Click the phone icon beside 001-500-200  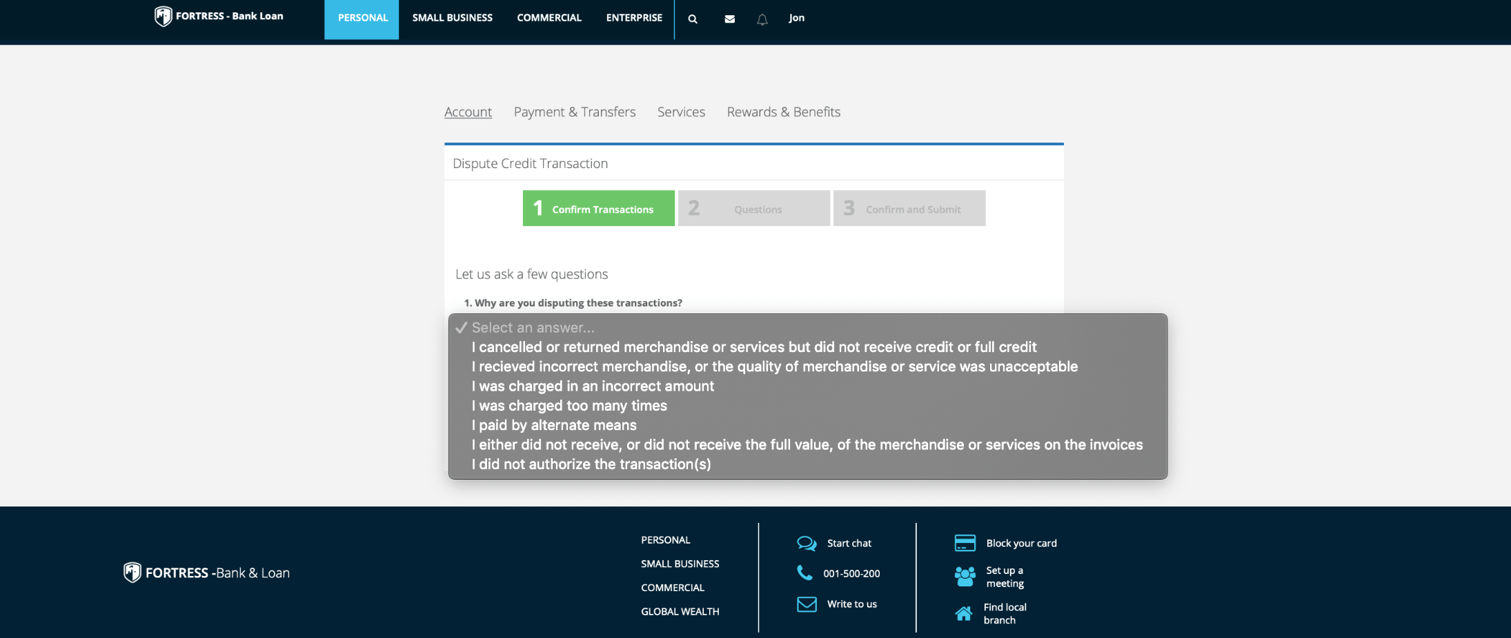click(x=804, y=573)
